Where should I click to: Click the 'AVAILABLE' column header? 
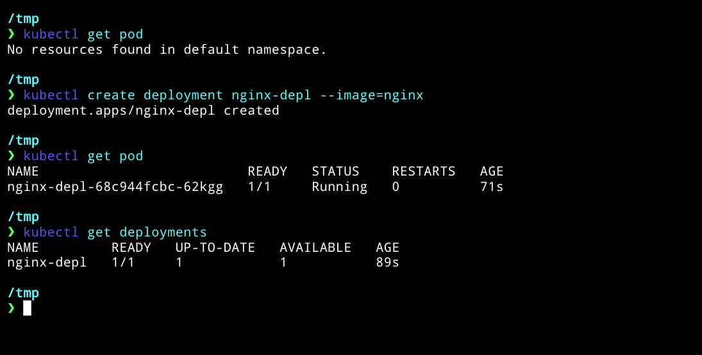pyautogui.click(x=315, y=247)
